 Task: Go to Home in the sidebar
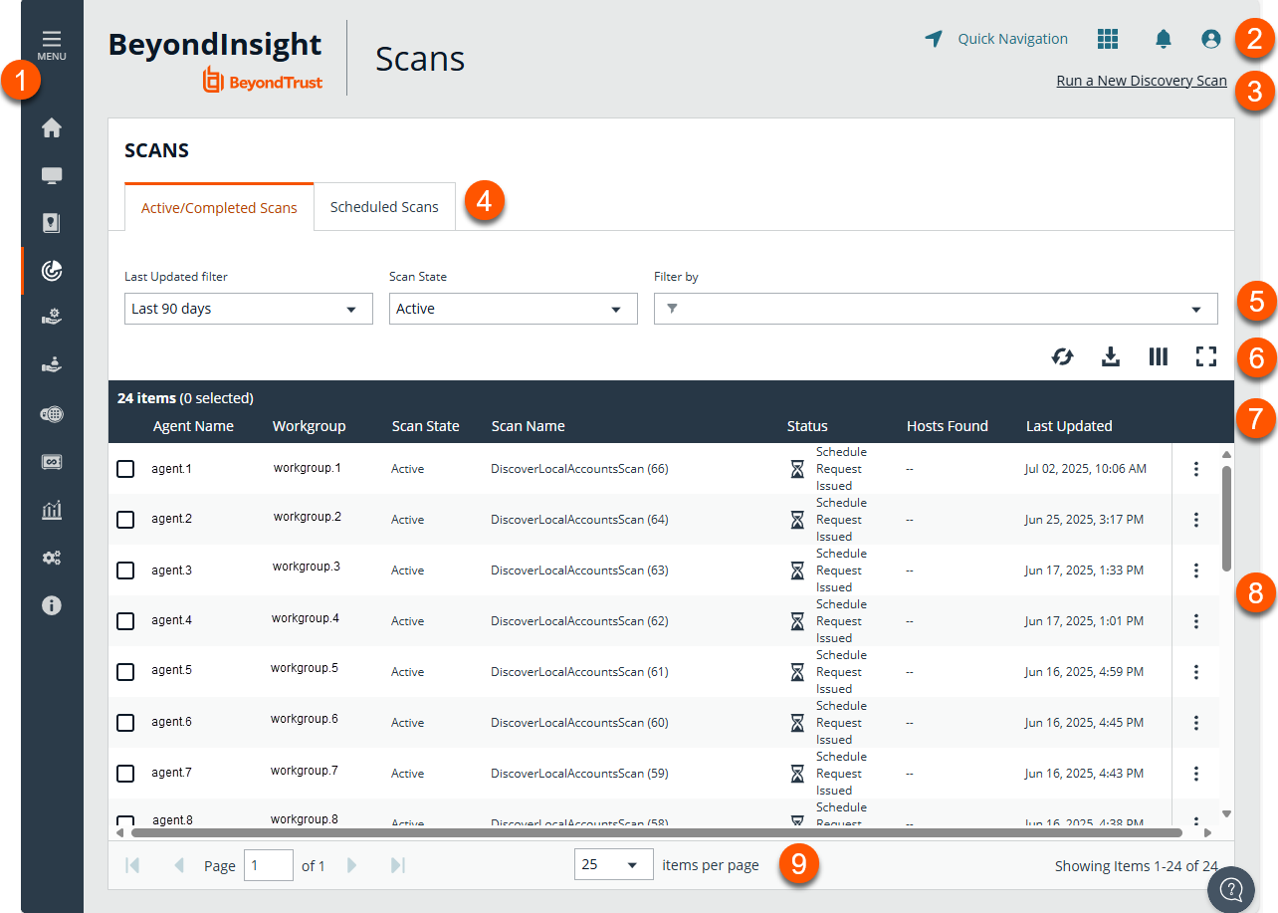click(x=52, y=127)
